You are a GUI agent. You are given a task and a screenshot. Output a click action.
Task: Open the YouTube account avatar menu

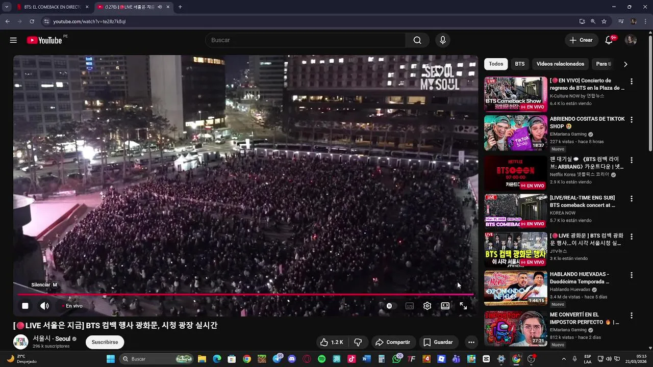tap(631, 40)
